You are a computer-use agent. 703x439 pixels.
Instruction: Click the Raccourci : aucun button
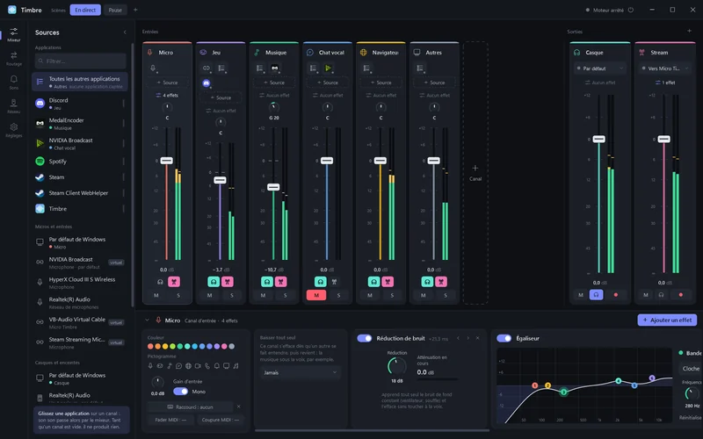[190, 407]
